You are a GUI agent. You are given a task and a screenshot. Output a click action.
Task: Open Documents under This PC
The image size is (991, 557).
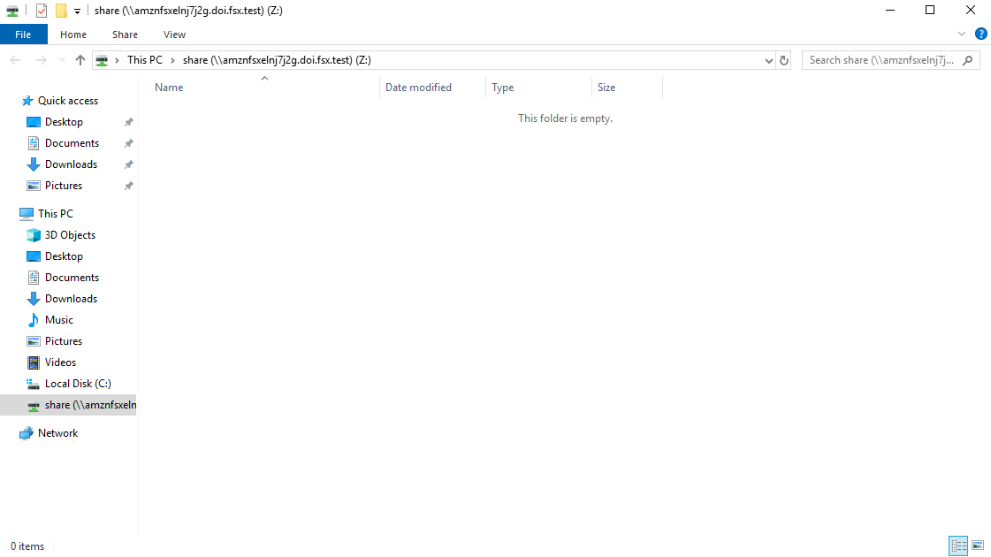(72, 278)
